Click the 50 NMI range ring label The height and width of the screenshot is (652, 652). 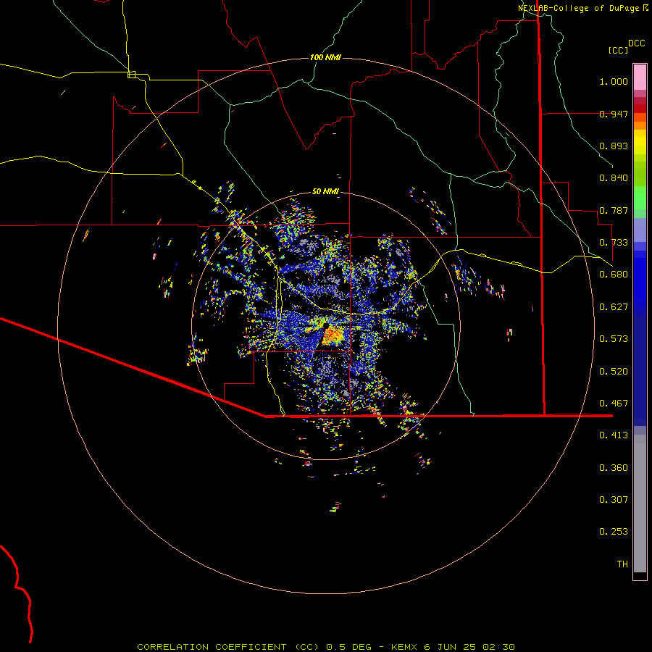coord(325,191)
